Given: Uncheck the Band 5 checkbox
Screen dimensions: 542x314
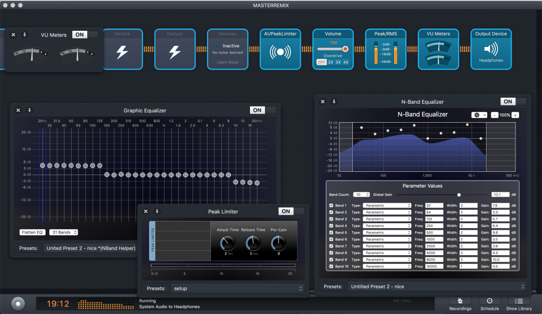Looking at the screenshot, I should coord(331,232).
